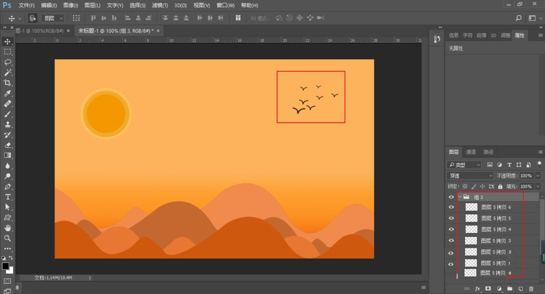Open the 穿透 blend mode dropdown

tap(470, 176)
